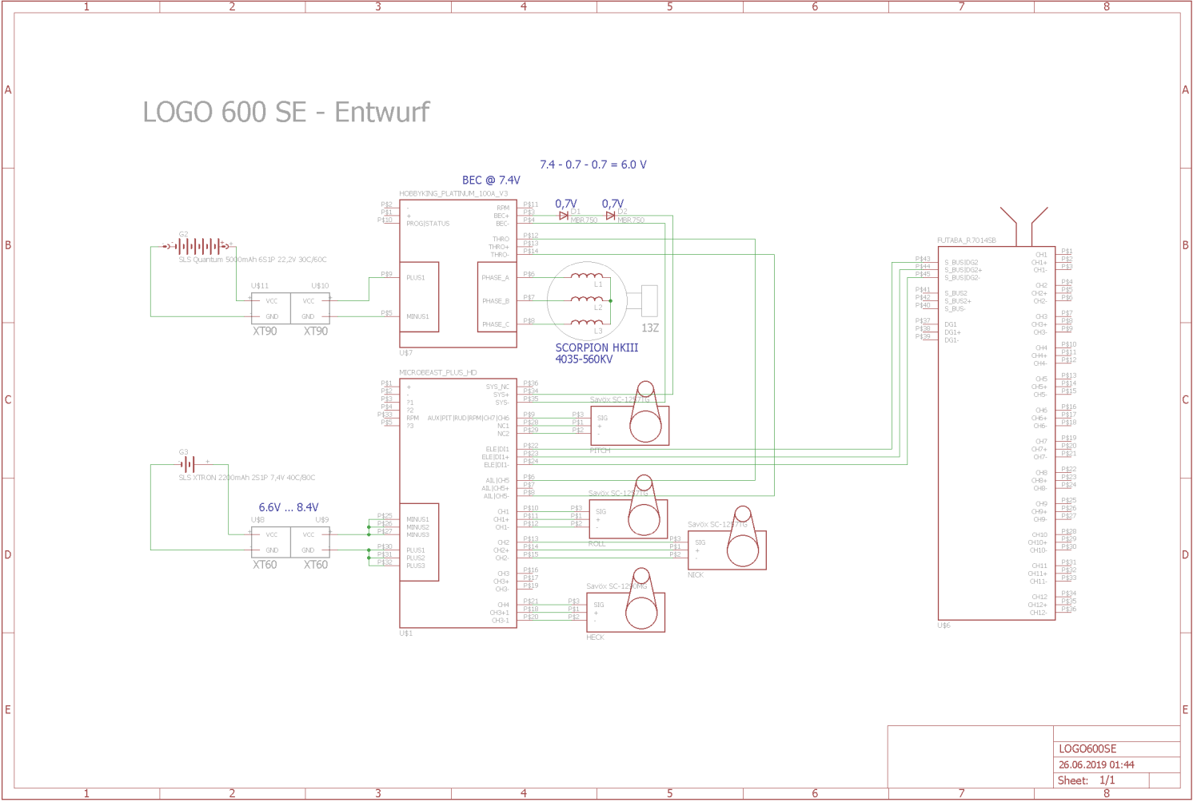1193x802 pixels.
Task: Click the Scorpion motor coil circle
Action: click(587, 301)
